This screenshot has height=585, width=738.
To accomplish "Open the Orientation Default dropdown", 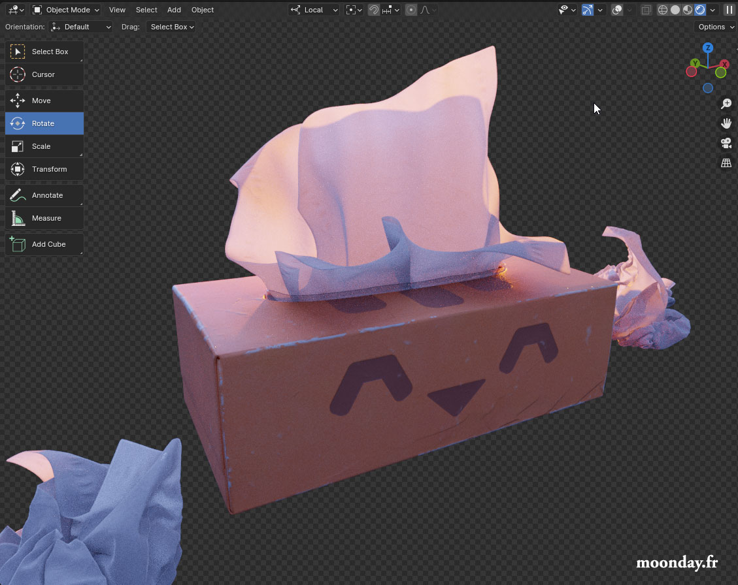I will 80,27.
